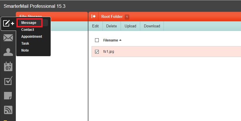Pick Note from the New menu
The width and height of the screenshot is (241, 121).
pyautogui.click(x=25, y=50)
